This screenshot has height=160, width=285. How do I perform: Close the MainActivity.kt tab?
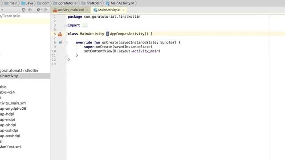[124, 10]
